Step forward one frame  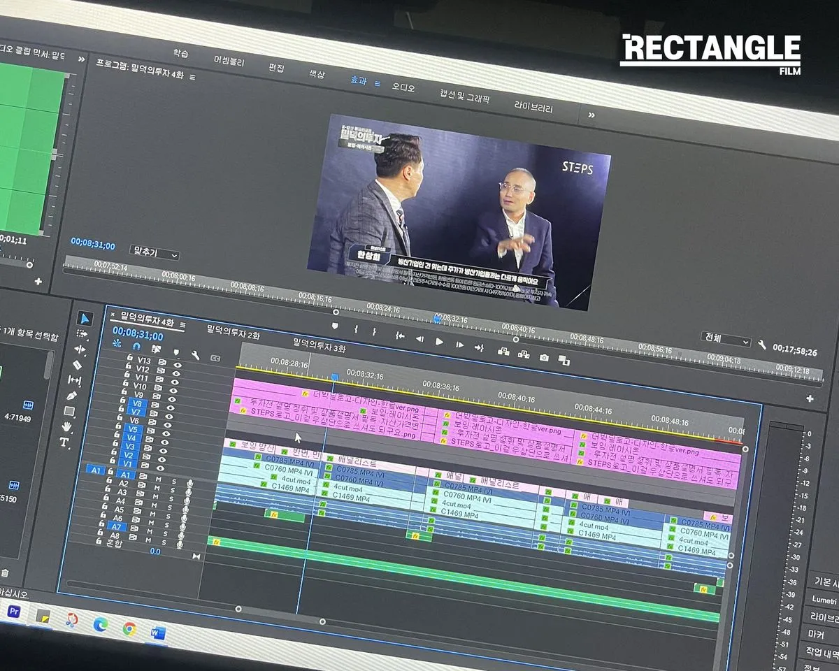[x=459, y=345]
